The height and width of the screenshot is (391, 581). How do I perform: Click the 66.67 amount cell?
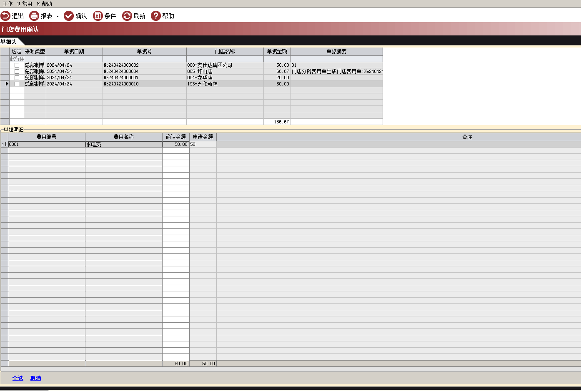click(x=277, y=72)
